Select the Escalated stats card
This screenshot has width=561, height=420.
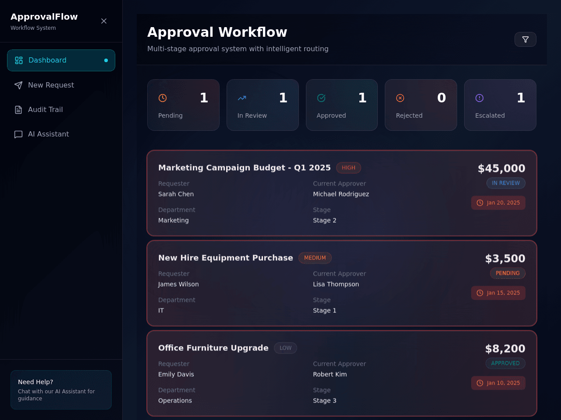pyautogui.click(x=500, y=105)
